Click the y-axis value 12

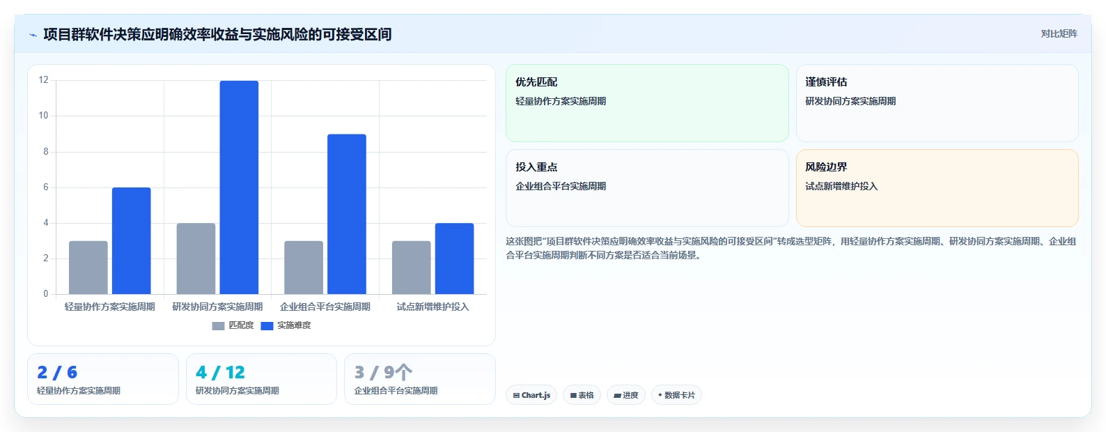point(44,80)
